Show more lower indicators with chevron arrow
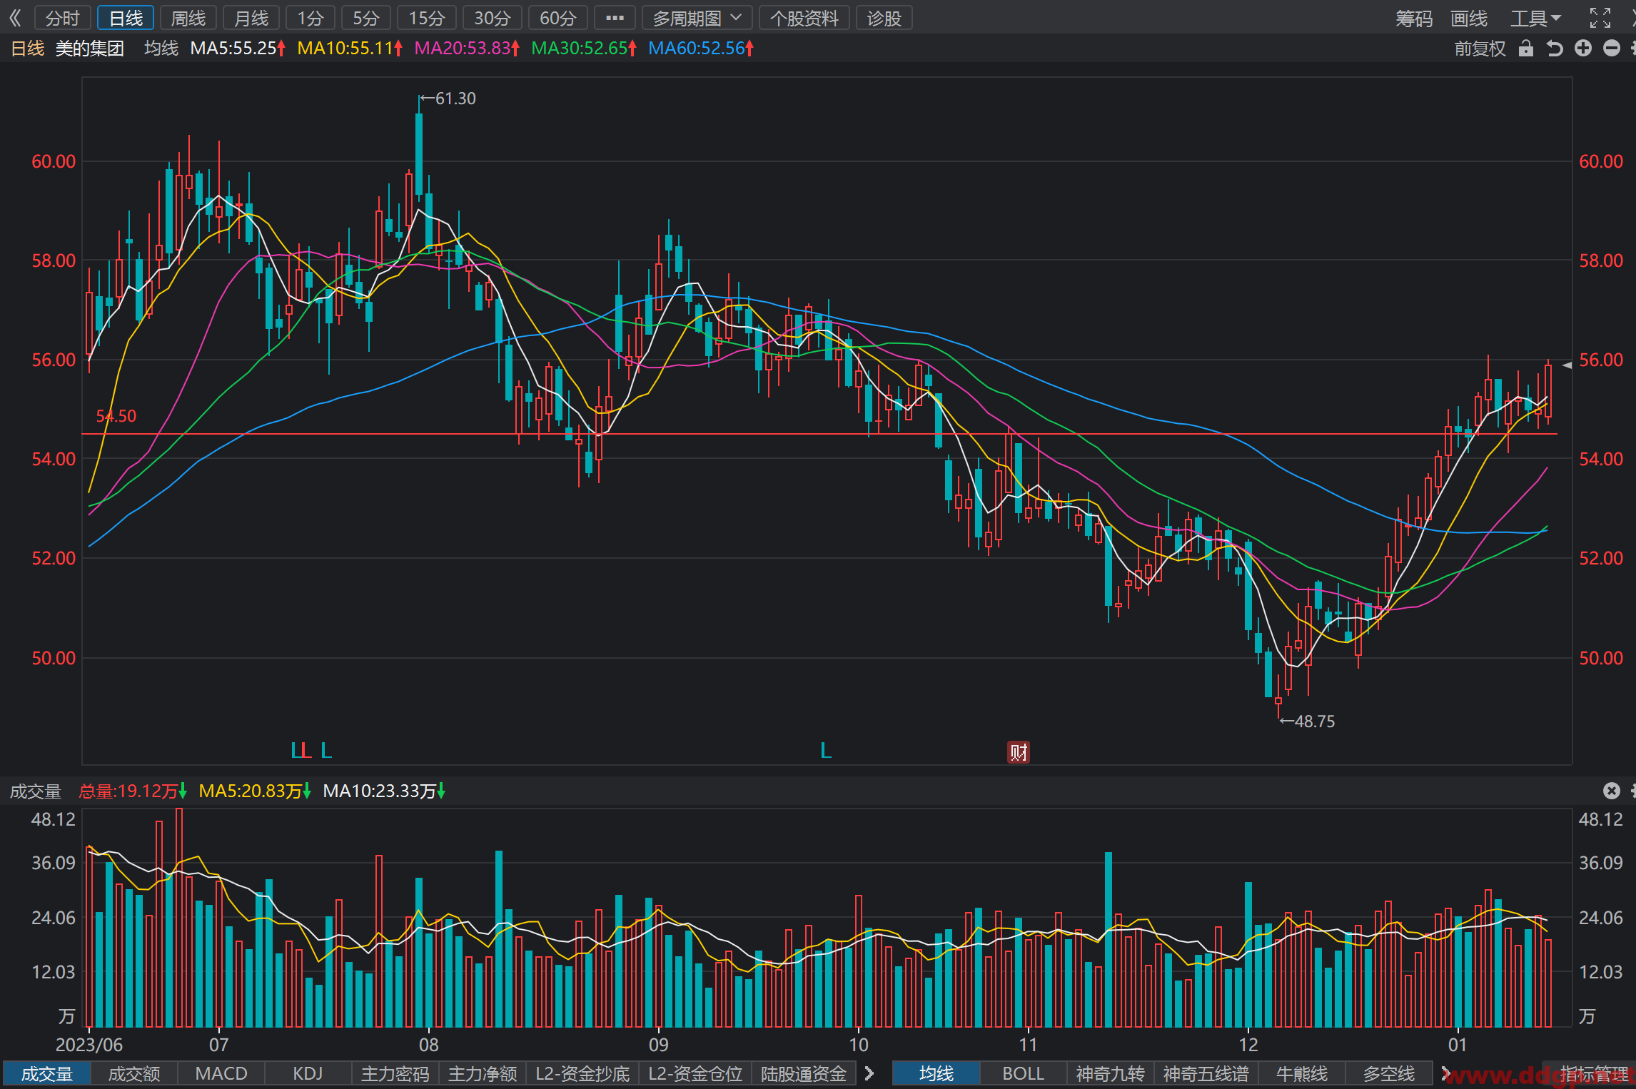1636x1089 pixels. pos(869,1073)
